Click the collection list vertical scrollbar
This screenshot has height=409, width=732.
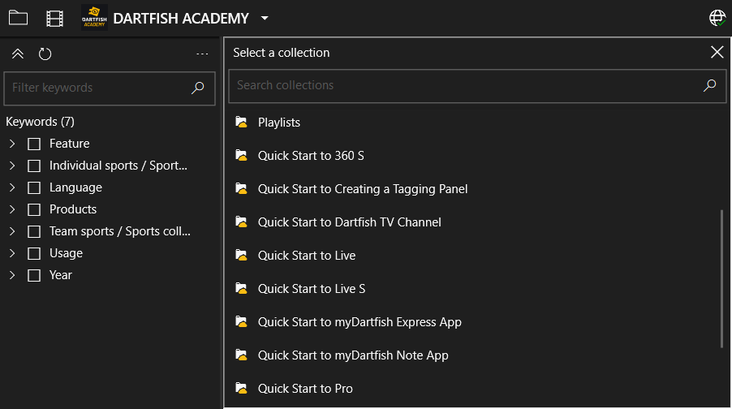[721, 278]
